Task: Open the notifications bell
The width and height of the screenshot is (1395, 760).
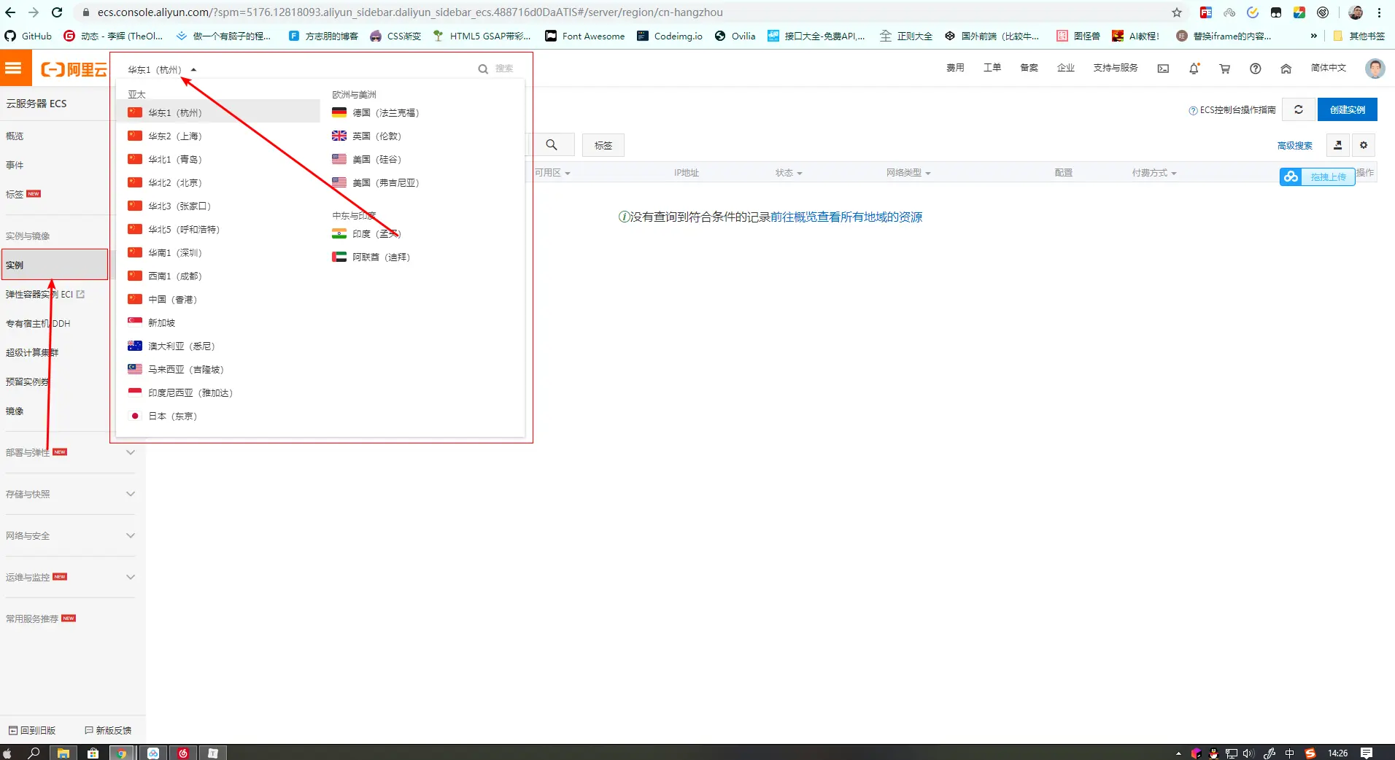Action: (x=1194, y=68)
